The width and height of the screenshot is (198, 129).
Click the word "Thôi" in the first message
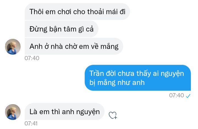pyautogui.click(x=36, y=12)
